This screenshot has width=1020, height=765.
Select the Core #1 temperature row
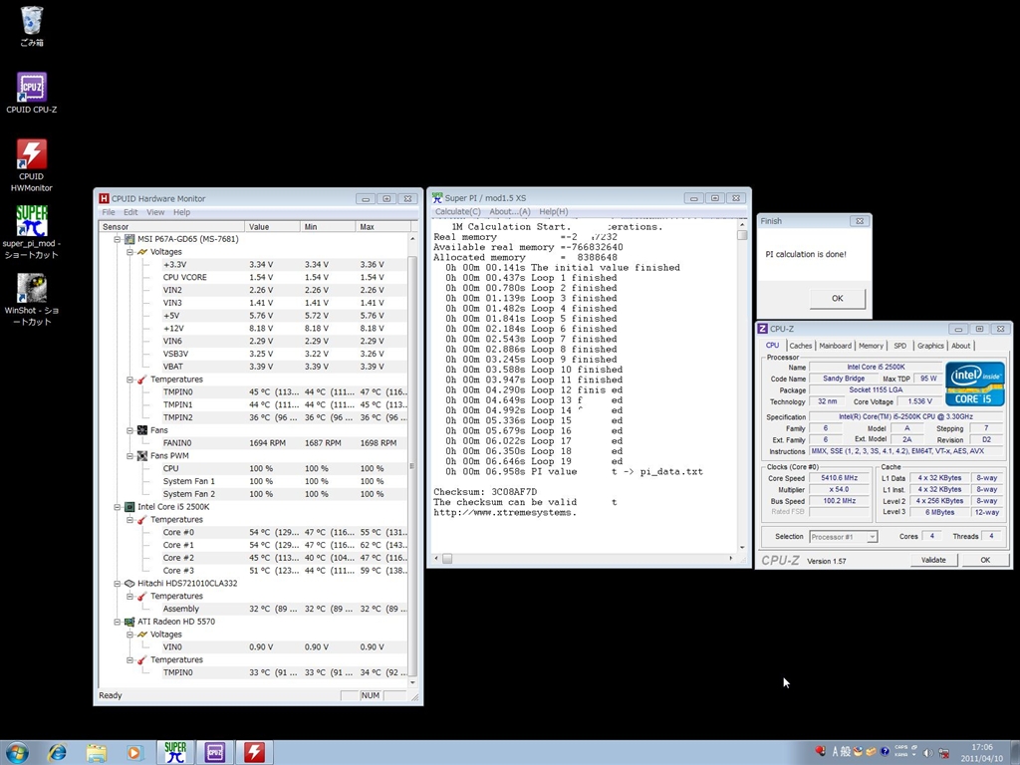pyautogui.click(x=285, y=545)
